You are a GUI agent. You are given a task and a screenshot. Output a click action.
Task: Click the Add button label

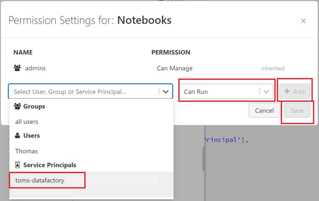[299, 91]
